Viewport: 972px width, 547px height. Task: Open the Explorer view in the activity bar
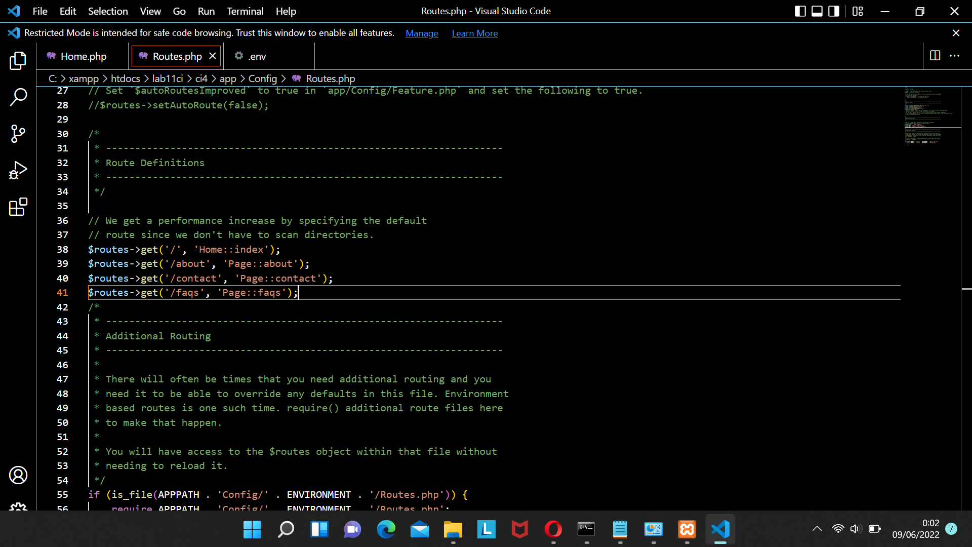tap(18, 61)
